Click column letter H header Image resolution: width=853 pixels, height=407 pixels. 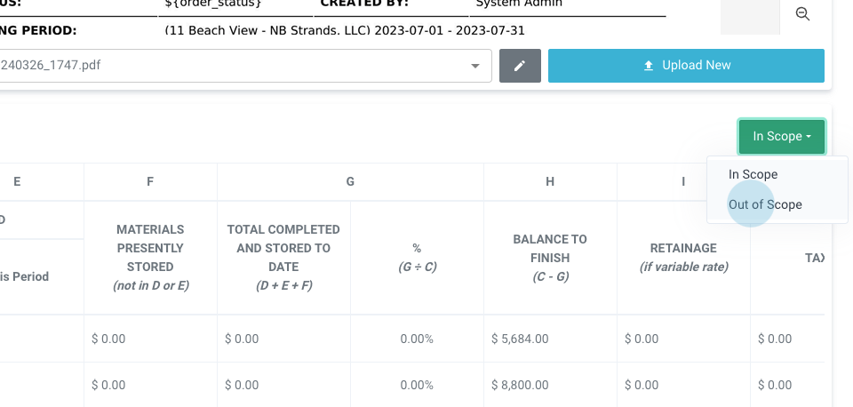(x=550, y=182)
